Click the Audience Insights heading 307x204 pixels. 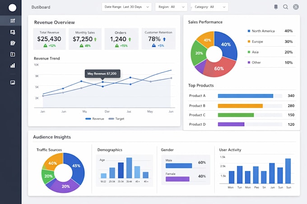pos(52,137)
